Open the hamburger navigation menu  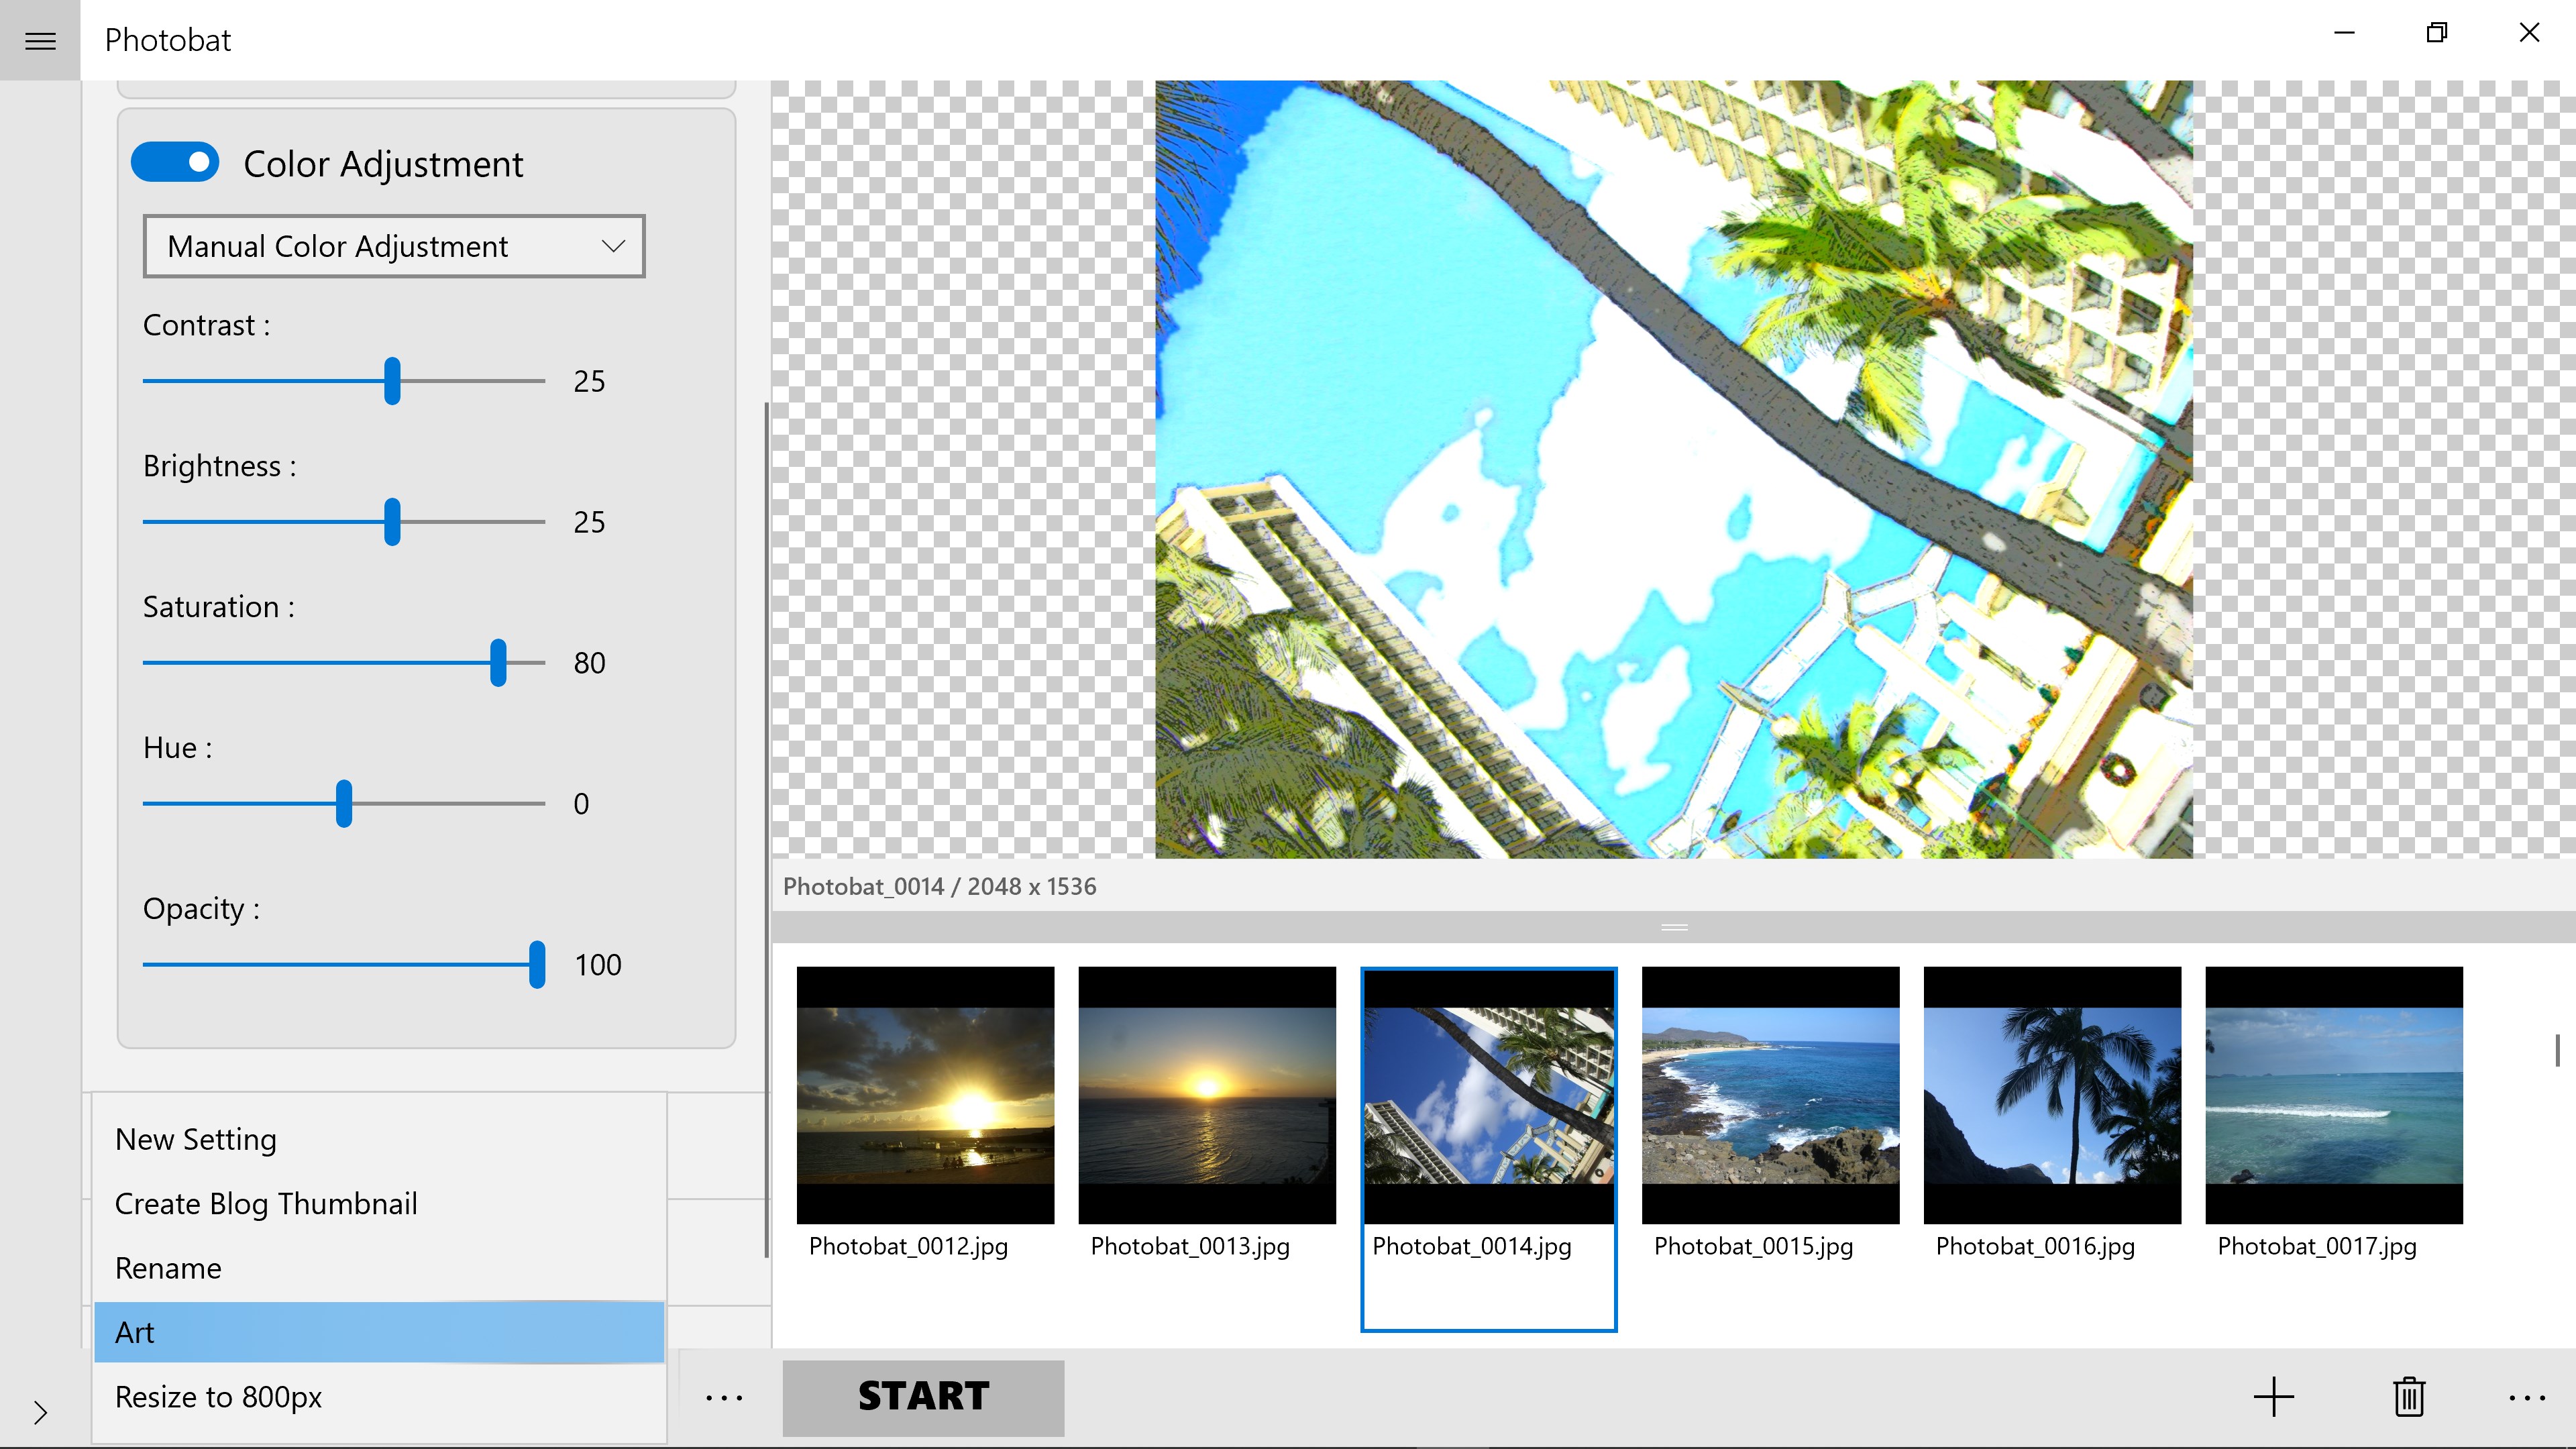pyautogui.click(x=40, y=40)
